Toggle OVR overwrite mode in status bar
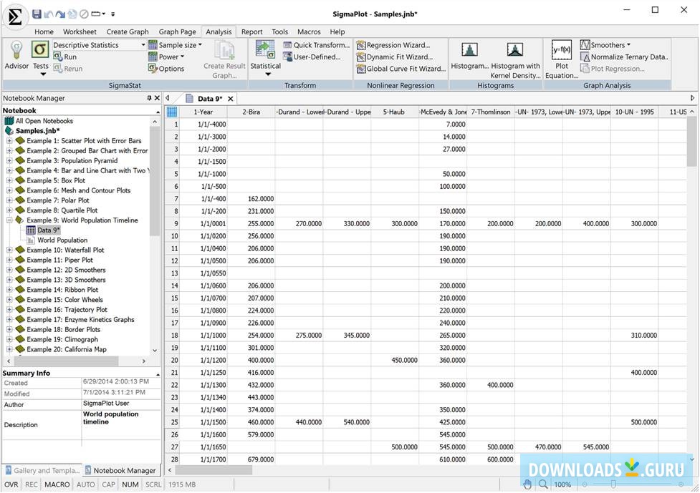The width and height of the screenshot is (700, 493). (x=11, y=484)
